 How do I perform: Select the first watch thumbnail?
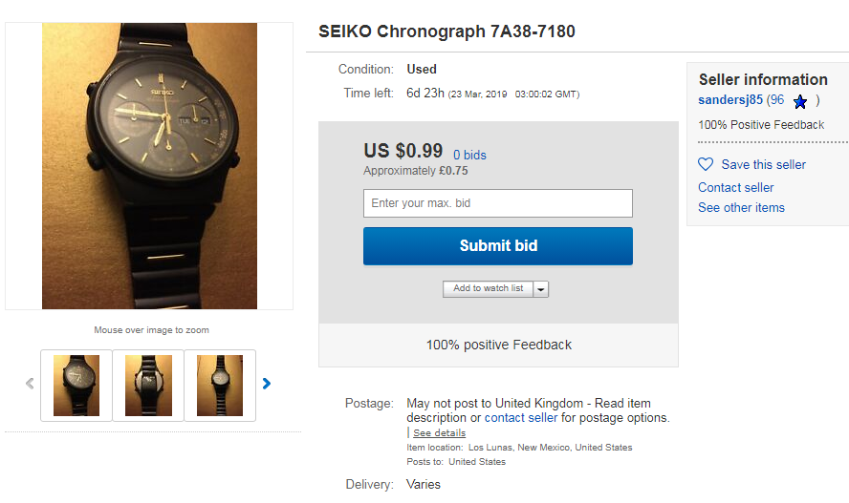pyautogui.click(x=76, y=385)
